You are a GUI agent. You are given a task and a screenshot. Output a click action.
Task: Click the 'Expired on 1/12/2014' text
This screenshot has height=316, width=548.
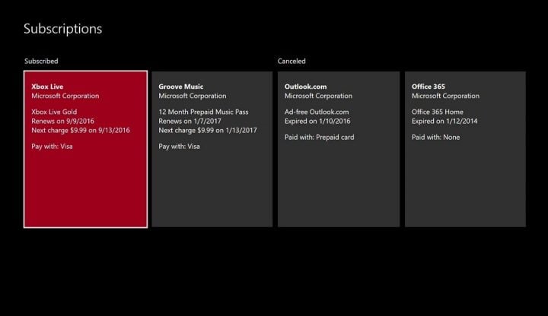tap(446, 121)
